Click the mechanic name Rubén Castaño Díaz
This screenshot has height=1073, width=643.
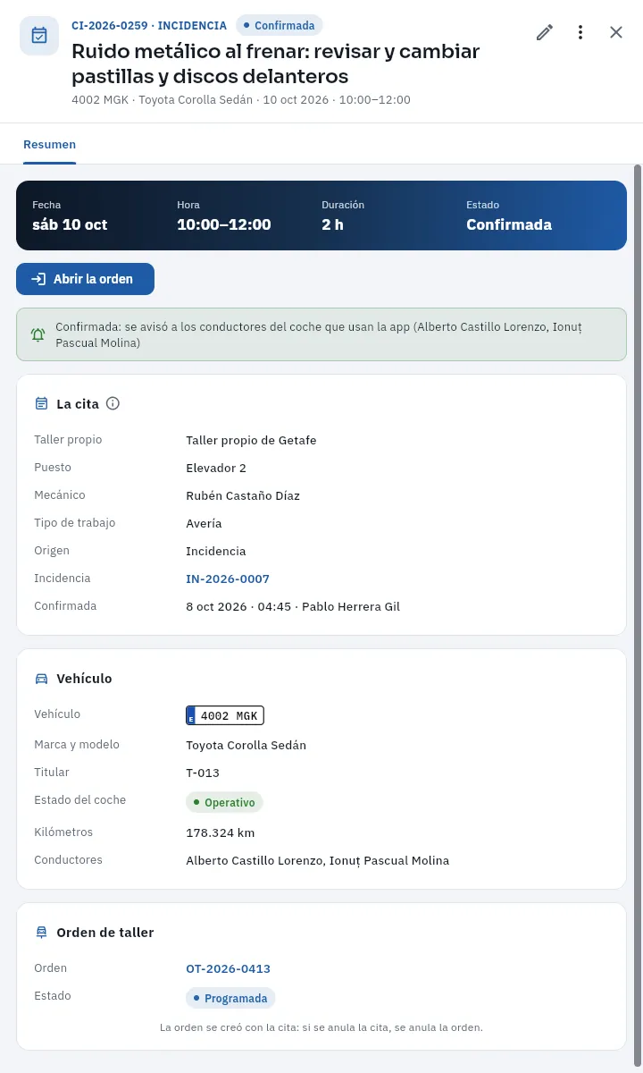click(x=243, y=495)
